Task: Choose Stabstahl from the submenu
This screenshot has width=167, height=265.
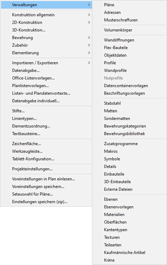Action: pos(129,103)
